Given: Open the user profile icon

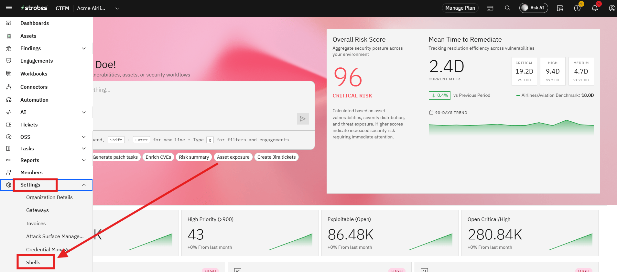Looking at the screenshot, I should click(x=612, y=8).
